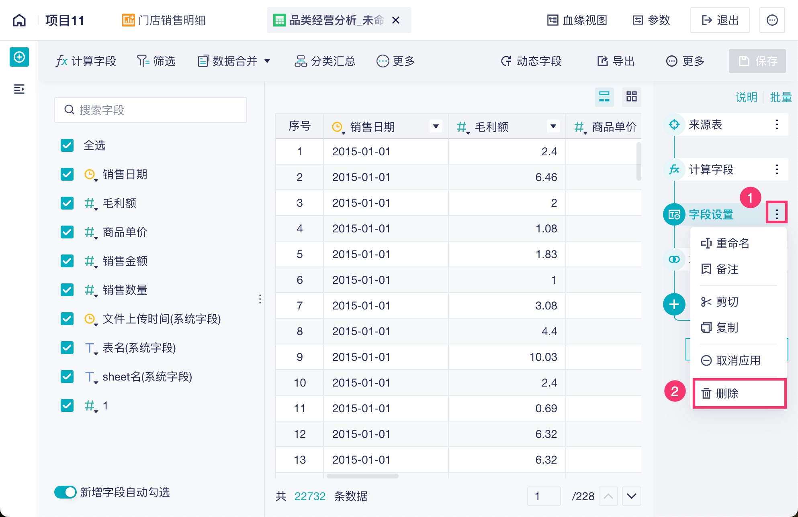Click the 退出 exit button
The image size is (798, 517).
pos(720,20)
